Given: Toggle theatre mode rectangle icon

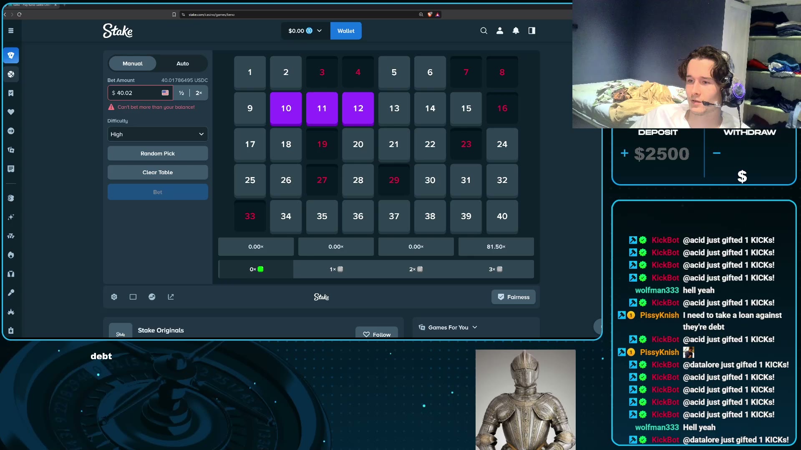Looking at the screenshot, I should click(x=133, y=297).
